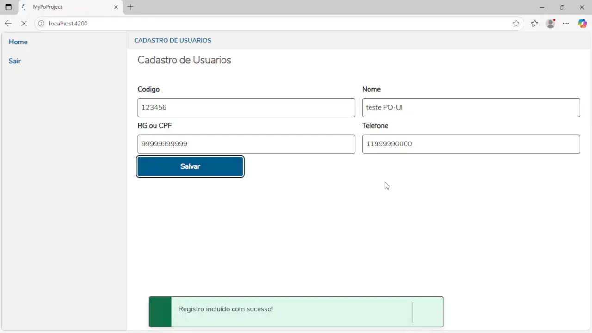Image resolution: width=592 pixels, height=333 pixels.
Task: Open tab actions menu icon
Action: coord(8,7)
